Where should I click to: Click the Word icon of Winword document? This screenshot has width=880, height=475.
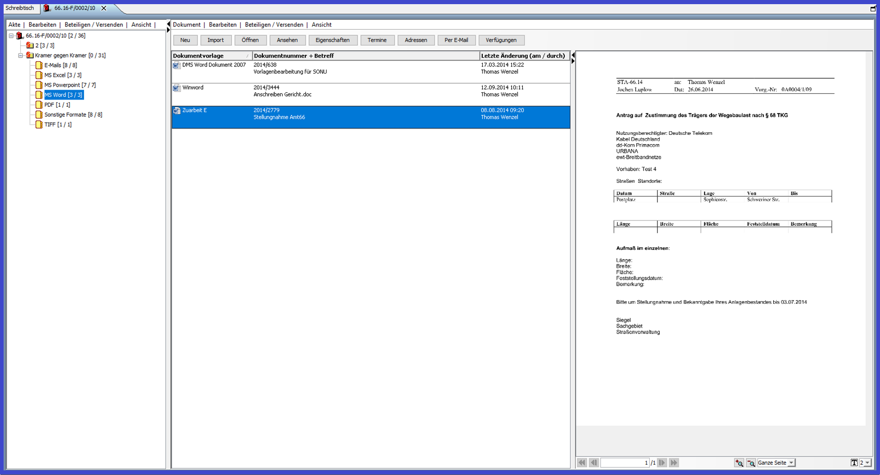pyautogui.click(x=176, y=88)
